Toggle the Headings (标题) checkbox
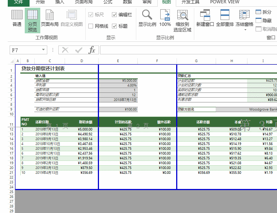Viewport: 277px width, 213px height. [114, 26]
